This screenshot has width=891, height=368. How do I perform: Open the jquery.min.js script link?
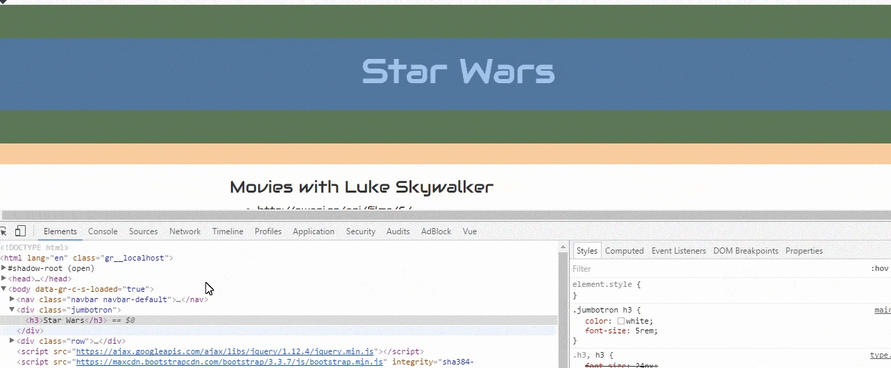[225, 351]
